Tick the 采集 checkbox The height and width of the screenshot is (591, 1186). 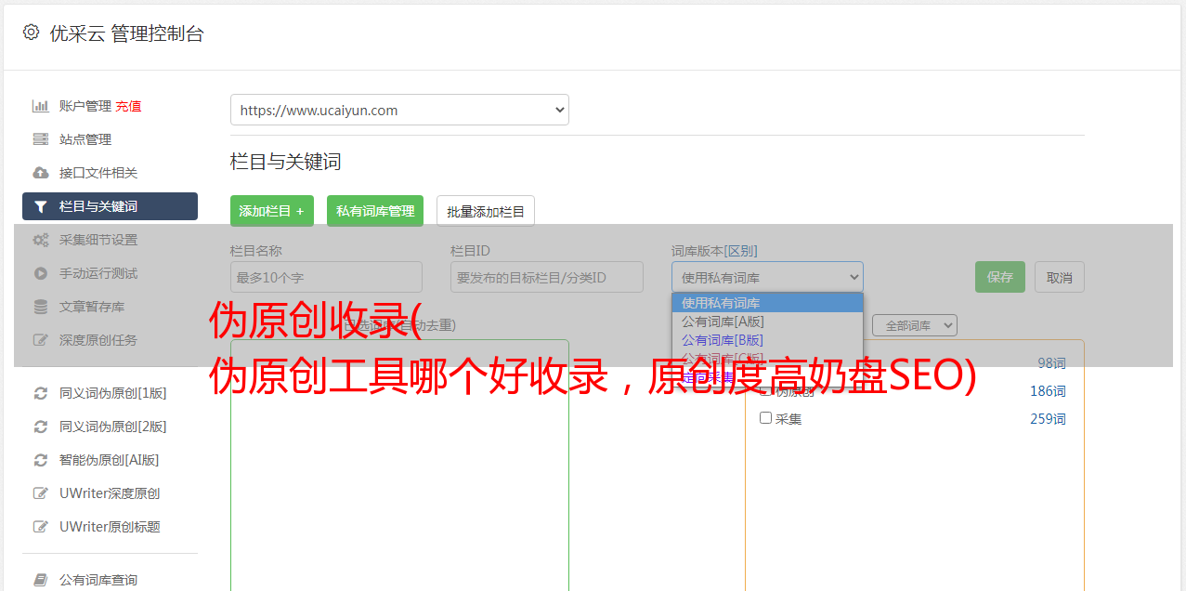766,418
